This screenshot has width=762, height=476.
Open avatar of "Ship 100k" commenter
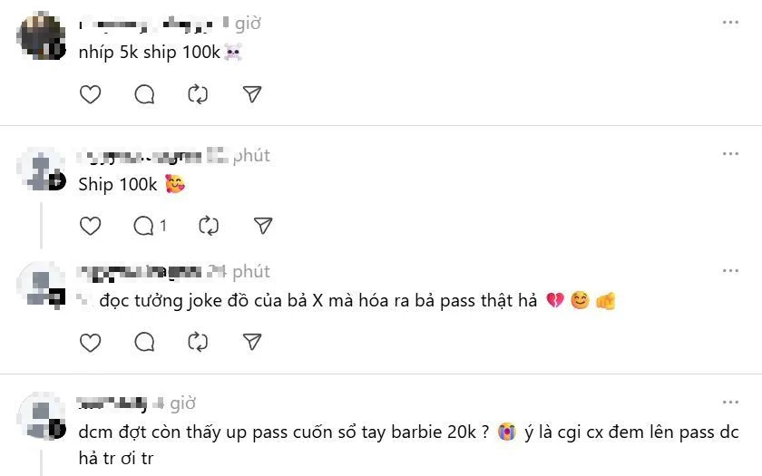point(41,169)
